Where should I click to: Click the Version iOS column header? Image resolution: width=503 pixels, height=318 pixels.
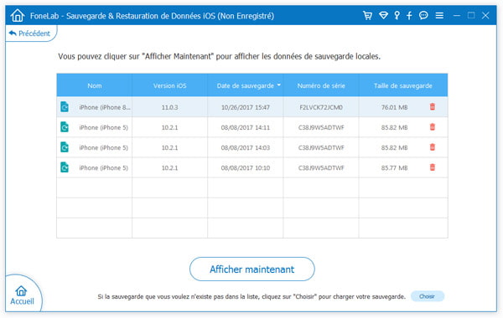click(x=169, y=85)
